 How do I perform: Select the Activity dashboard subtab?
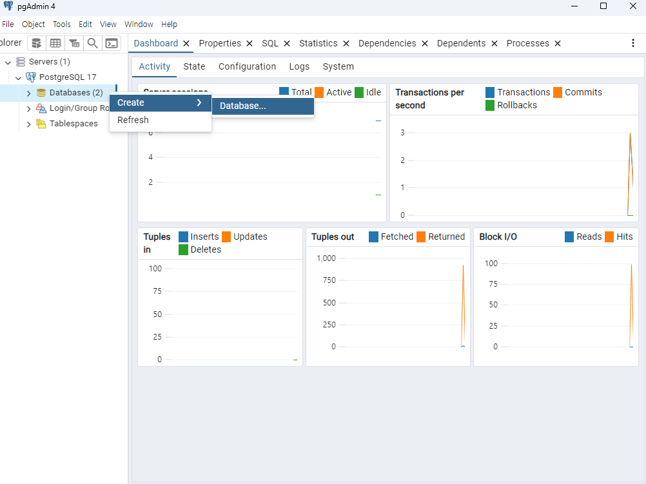[155, 67]
